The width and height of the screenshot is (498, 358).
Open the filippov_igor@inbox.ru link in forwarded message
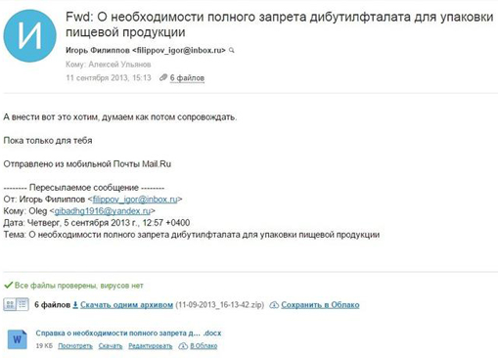coord(135,200)
